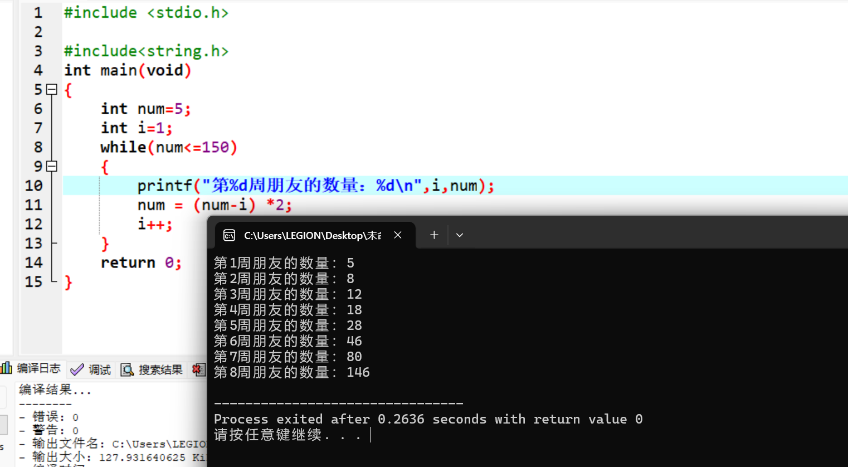This screenshot has width=848, height=467.
Task: Click the console icon on the terminal tab
Action: point(229,236)
